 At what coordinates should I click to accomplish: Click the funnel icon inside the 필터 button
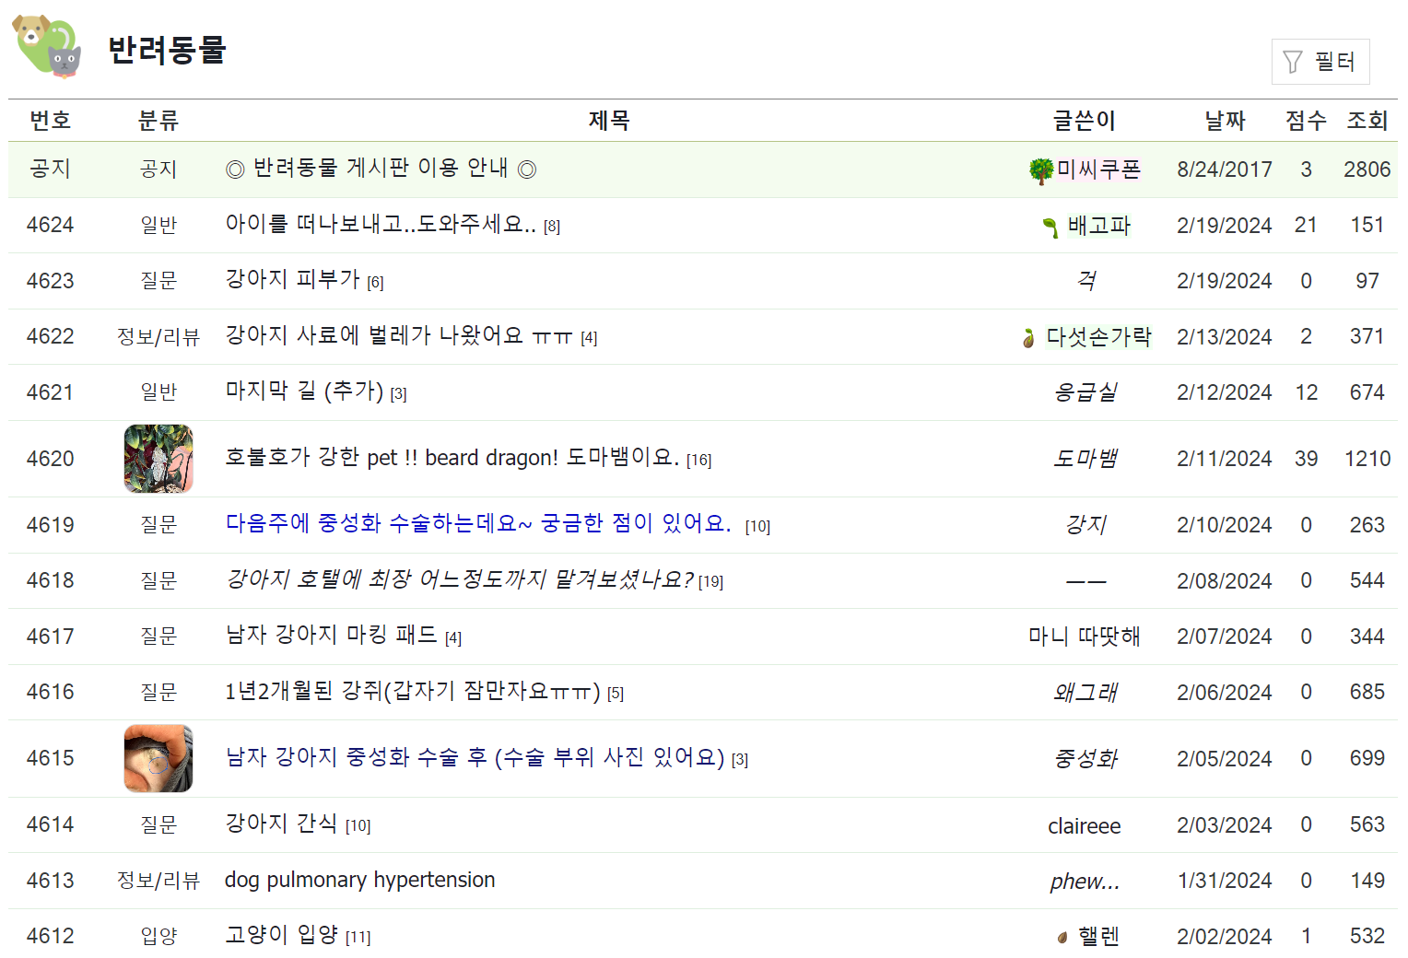coord(1292,61)
